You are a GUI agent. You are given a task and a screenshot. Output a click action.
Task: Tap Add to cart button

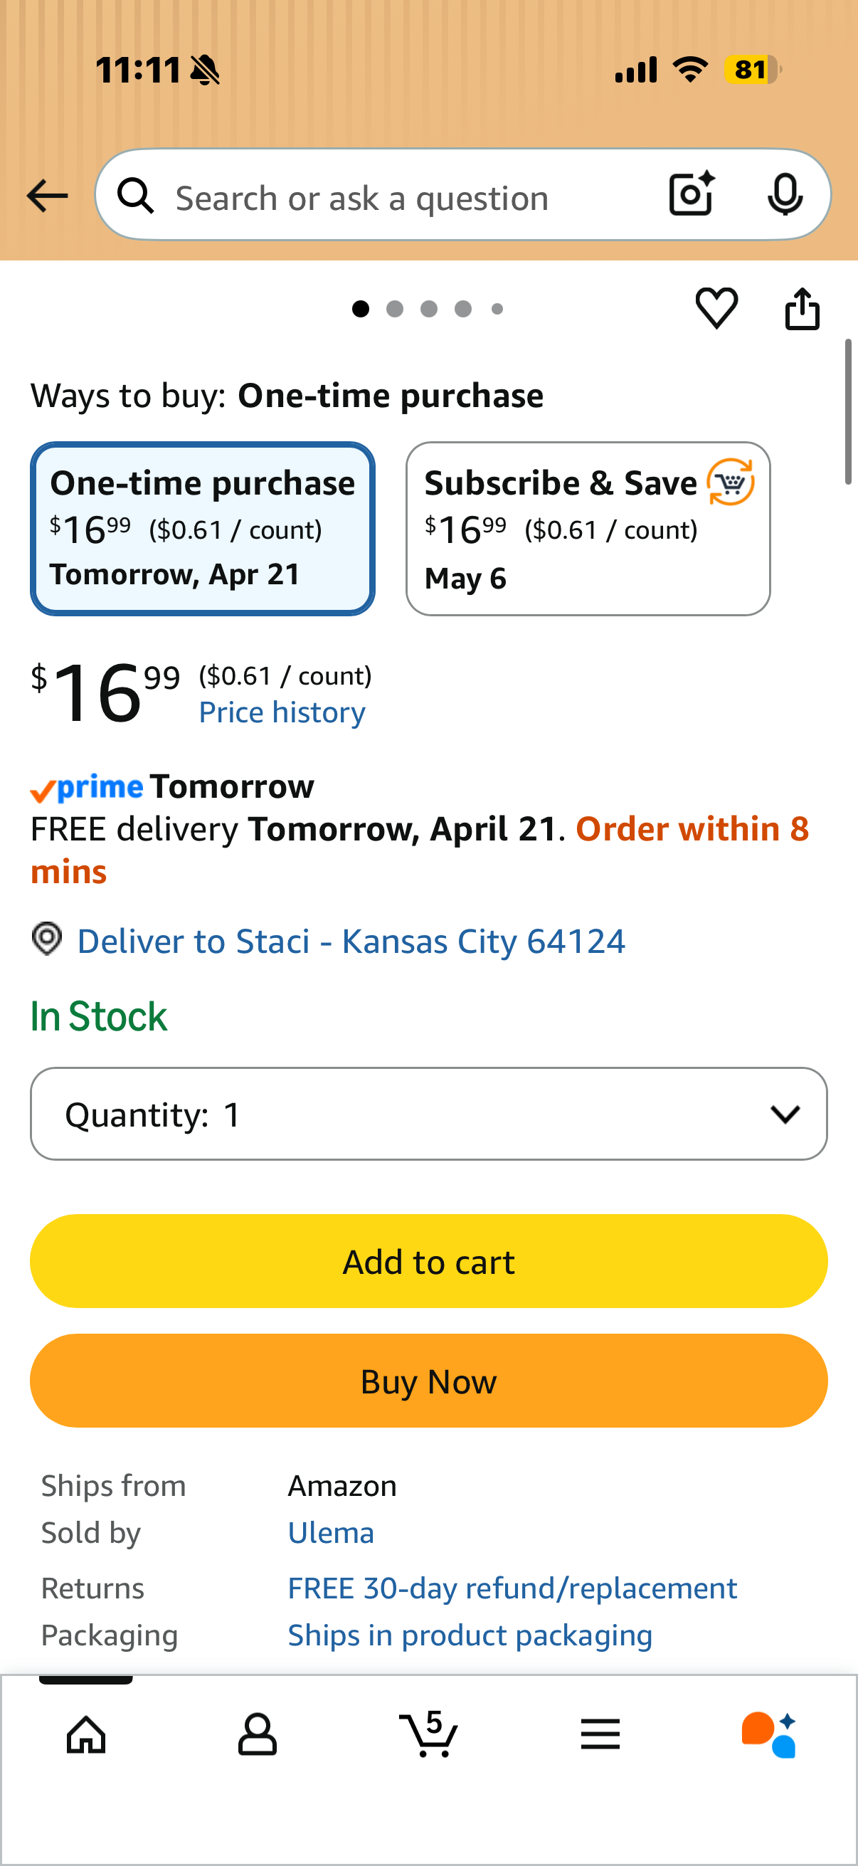pos(428,1261)
